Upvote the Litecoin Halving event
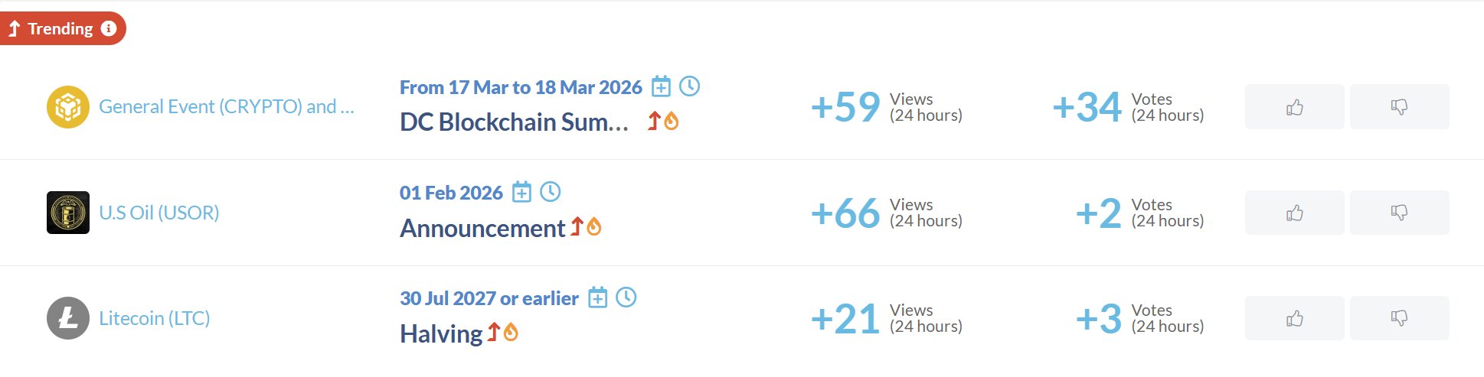The width and height of the screenshot is (1484, 377). [x=1294, y=318]
